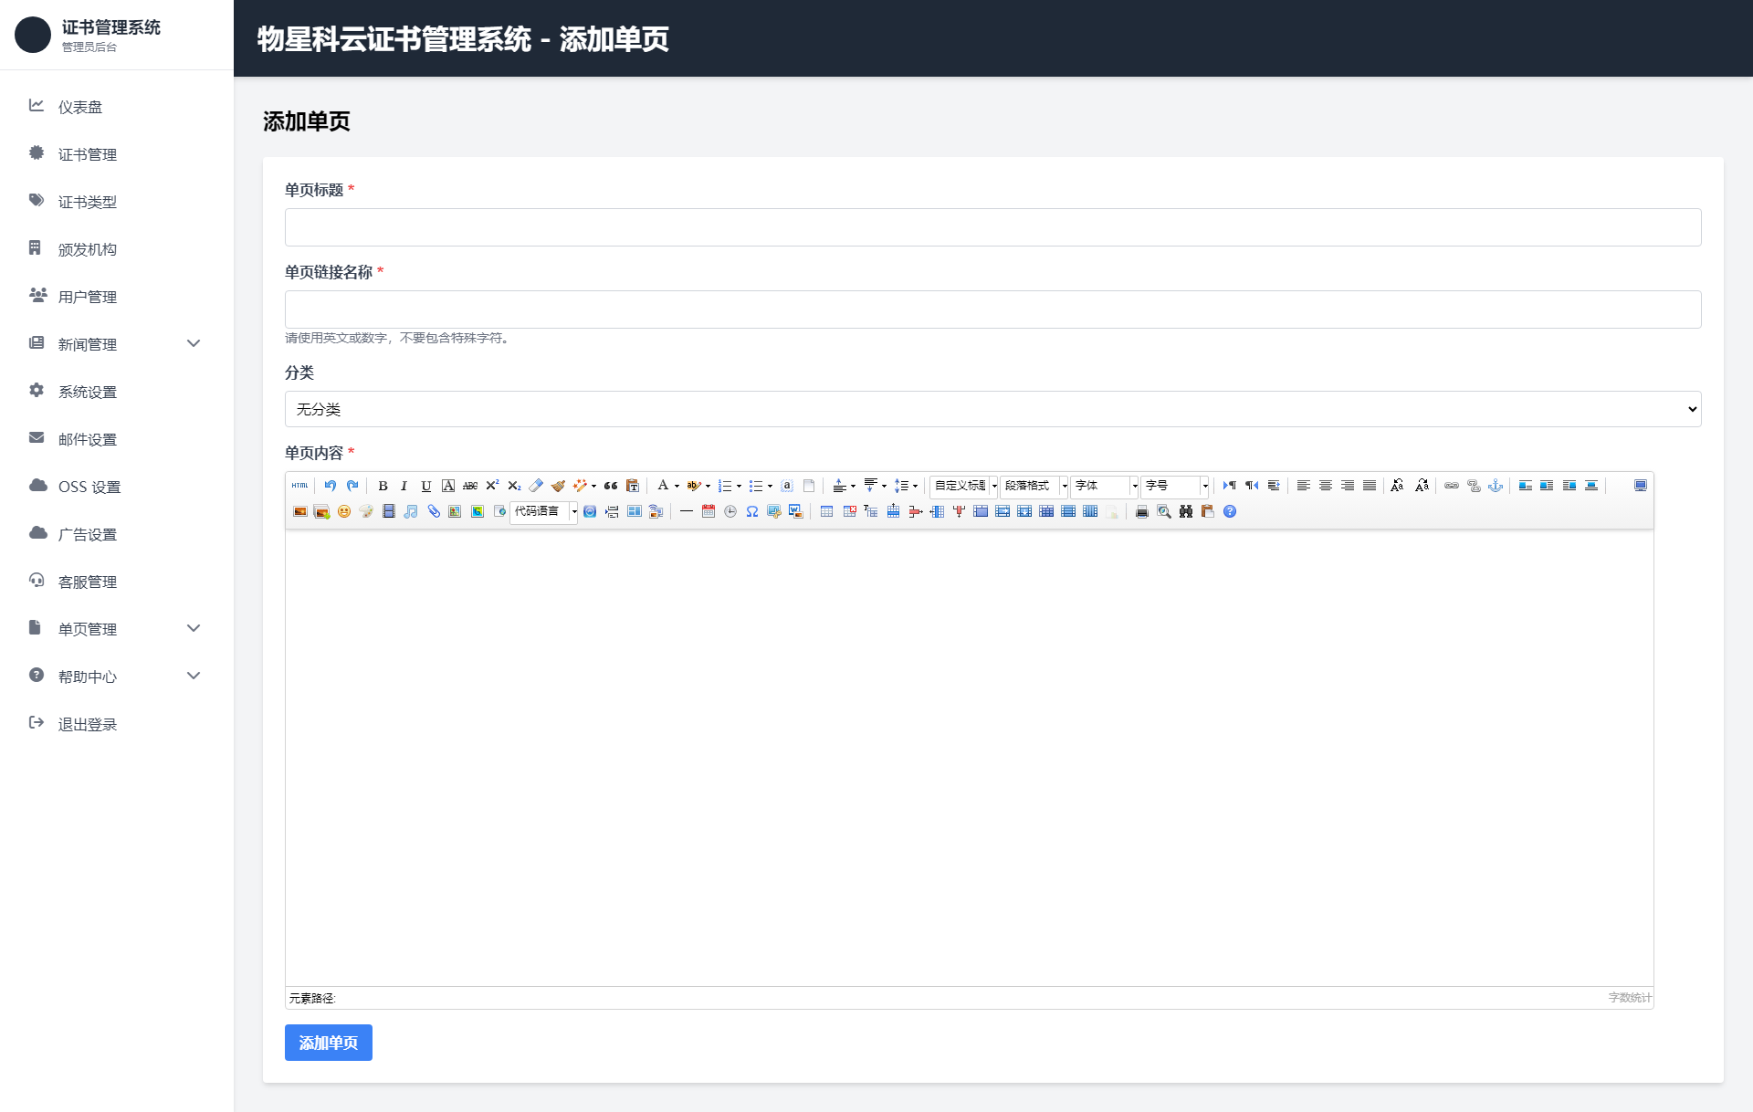Toggle underline formatting
Image resolution: width=1753 pixels, height=1112 pixels.
425,486
